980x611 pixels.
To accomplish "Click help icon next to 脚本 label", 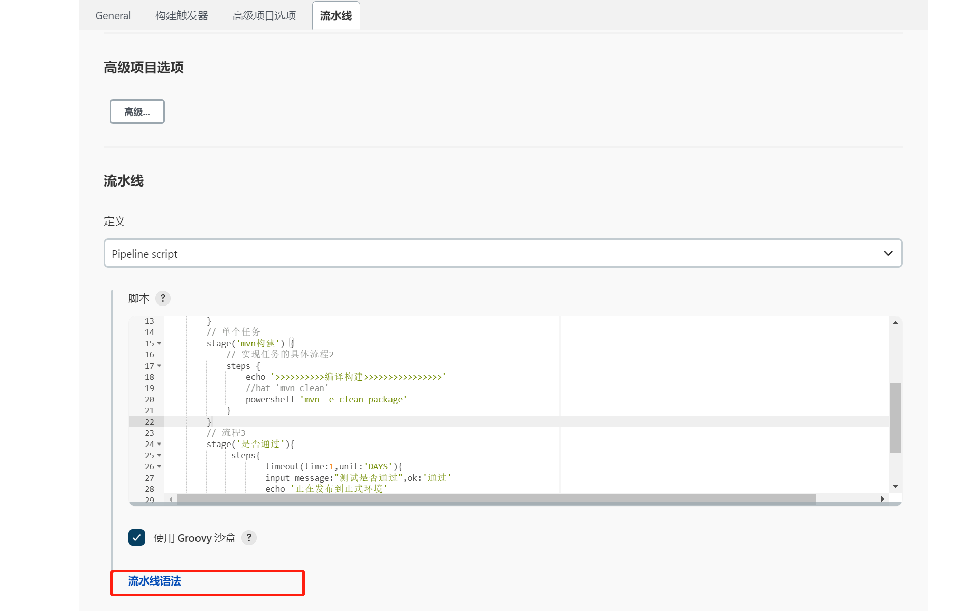I will tap(163, 298).
